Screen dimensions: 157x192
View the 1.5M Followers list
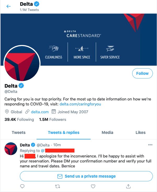point(53,120)
